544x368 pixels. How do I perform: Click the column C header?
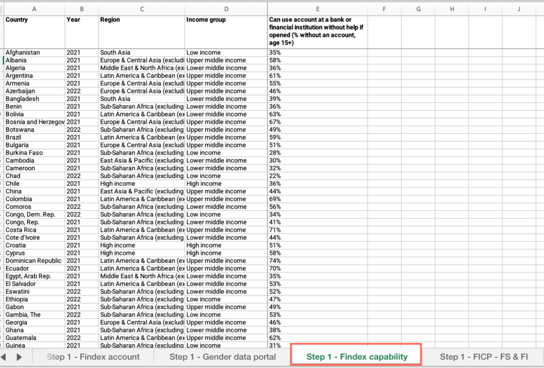pos(141,9)
